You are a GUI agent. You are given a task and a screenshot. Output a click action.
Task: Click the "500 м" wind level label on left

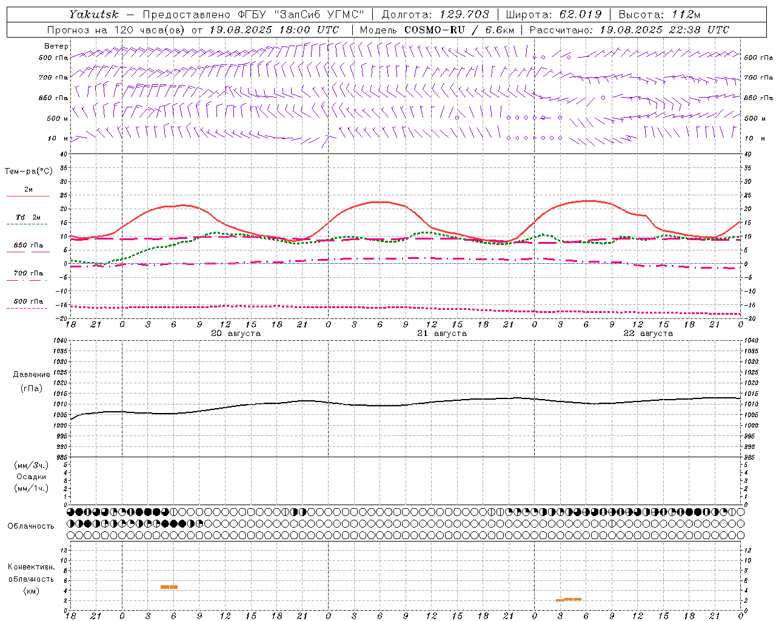coord(58,118)
